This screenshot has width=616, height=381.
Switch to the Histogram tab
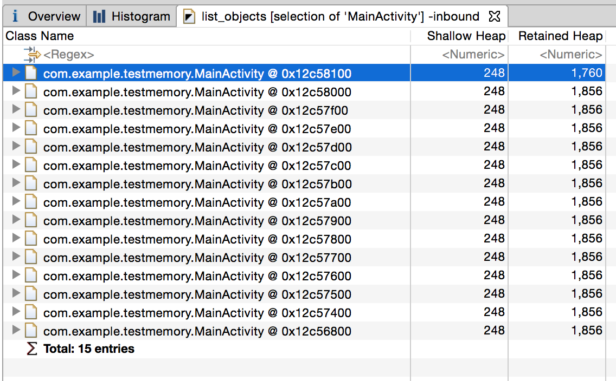(x=132, y=16)
